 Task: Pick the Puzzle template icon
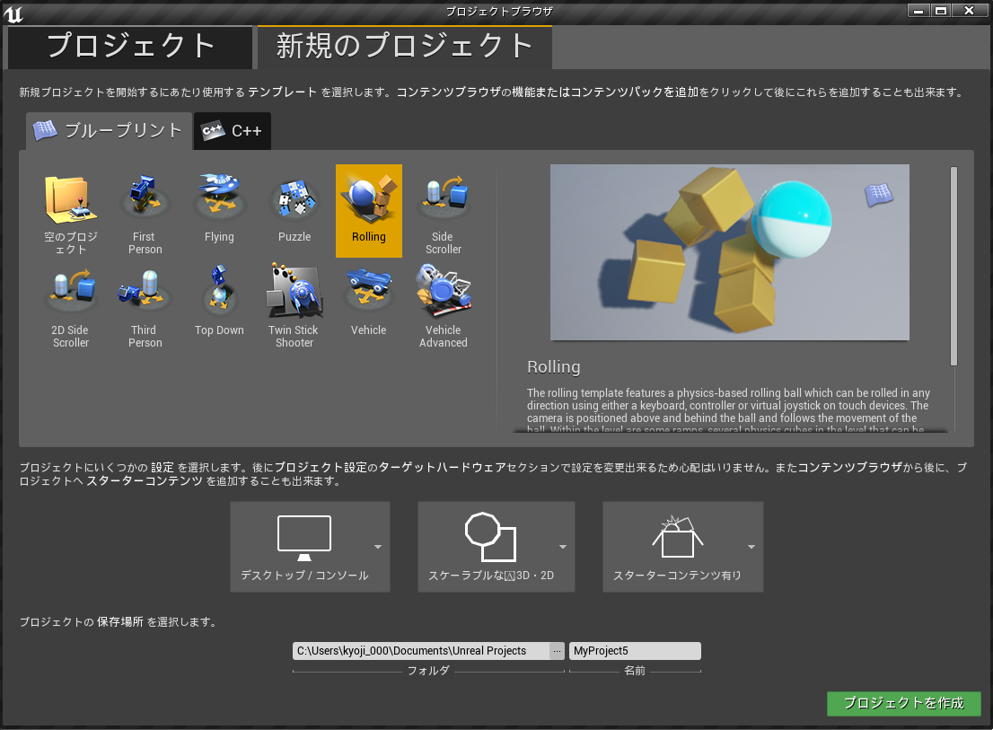coord(294,198)
